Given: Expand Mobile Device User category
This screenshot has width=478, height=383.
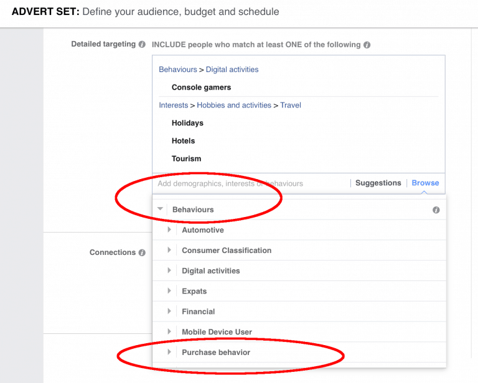Looking at the screenshot, I should click(x=169, y=332).
